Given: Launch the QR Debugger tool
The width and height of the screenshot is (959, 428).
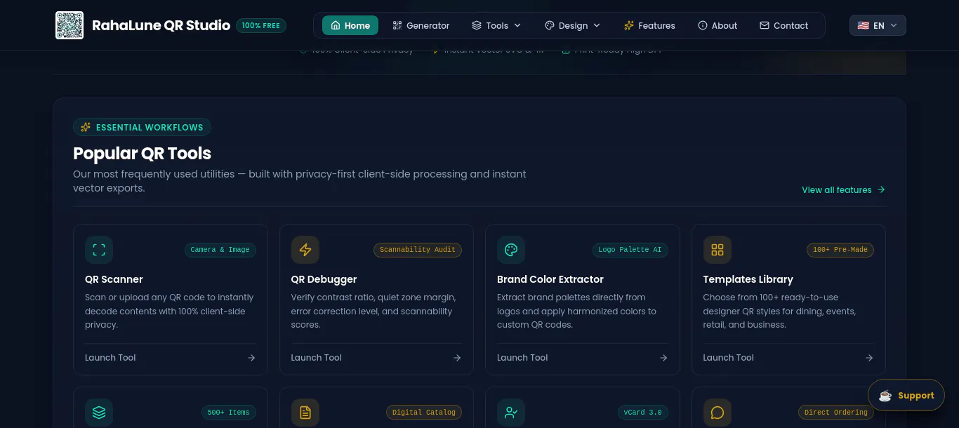Looking at the screenshot, I should 376,358.
